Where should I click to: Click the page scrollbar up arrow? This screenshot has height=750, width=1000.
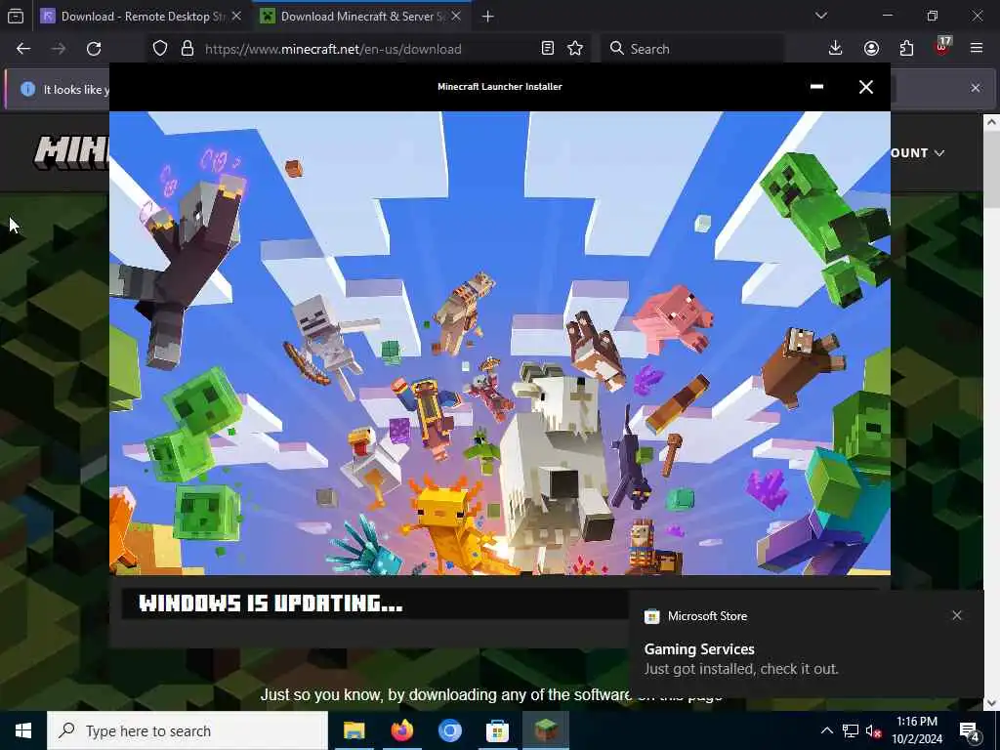click(991, 122)
